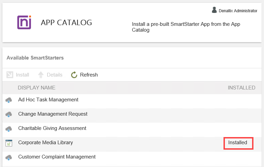This screenshot has width=264, height=167.
Task: Click the user profile silhouette icon
Action: 214,10
